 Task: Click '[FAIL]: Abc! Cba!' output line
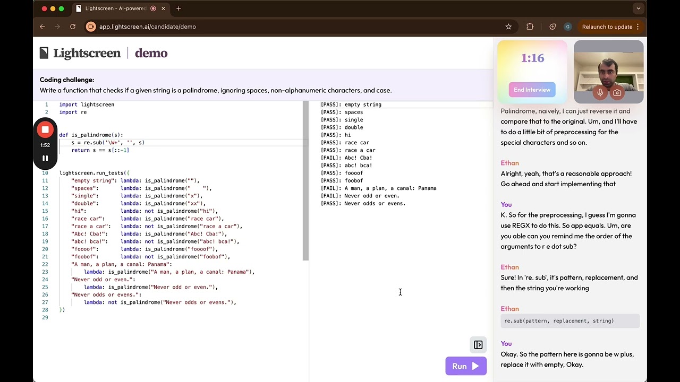[x=346, y=158]
